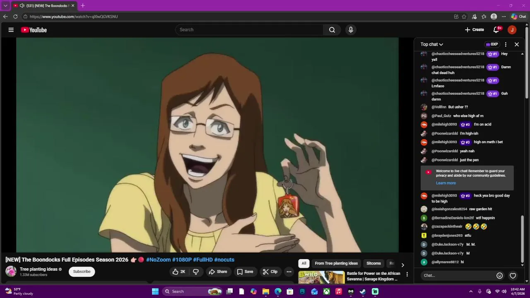The height and width of the screenshot is (298, 530).
Task: Open the 0XP points badge in chat
Action: tap(491, 44)
